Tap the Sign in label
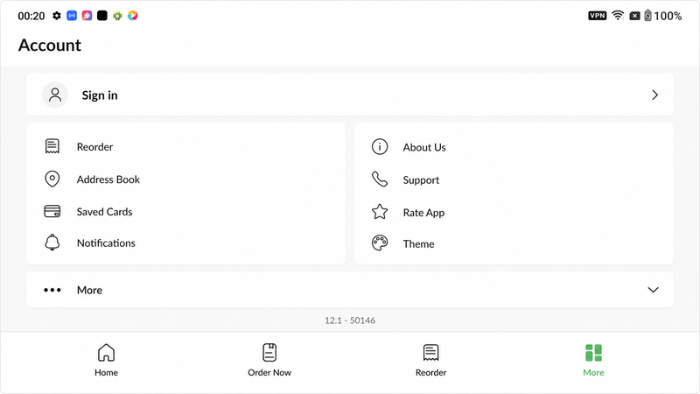 click(x=100, y=95)
